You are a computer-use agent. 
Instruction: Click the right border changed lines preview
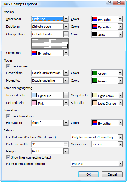pos(59,43)
